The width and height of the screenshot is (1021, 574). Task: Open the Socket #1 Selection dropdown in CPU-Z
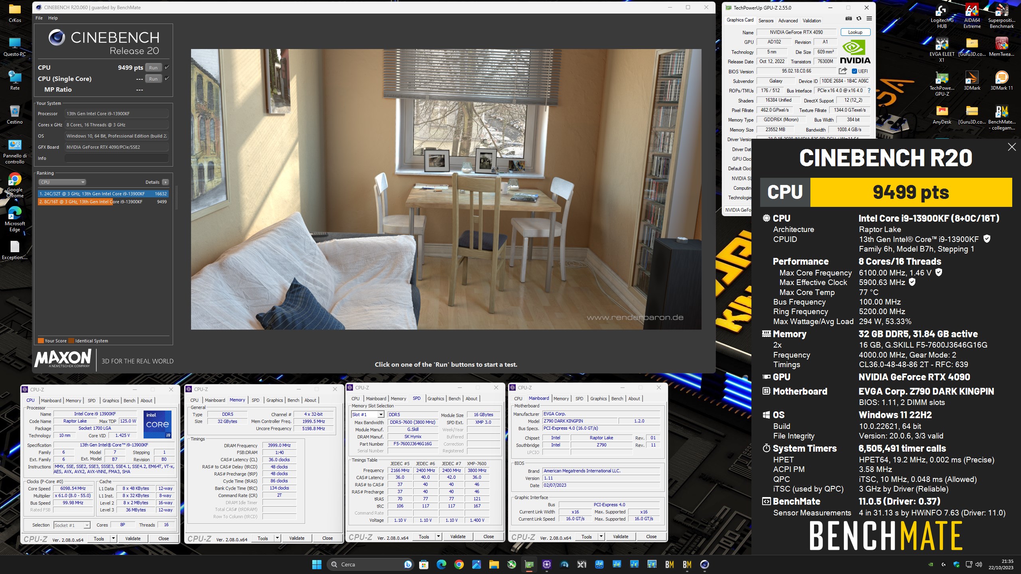tap(72, 525)
